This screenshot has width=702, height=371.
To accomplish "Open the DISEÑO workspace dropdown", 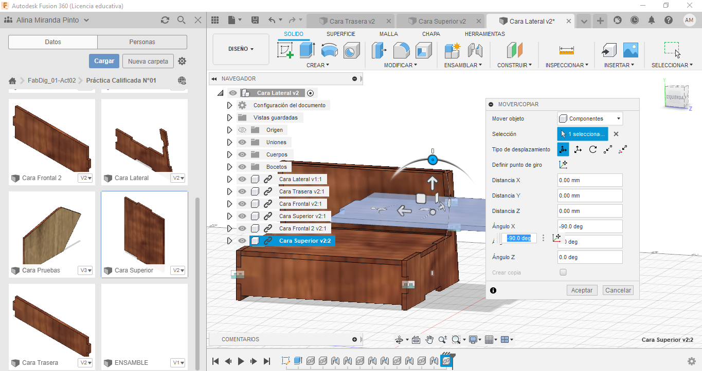I will 241,49.
